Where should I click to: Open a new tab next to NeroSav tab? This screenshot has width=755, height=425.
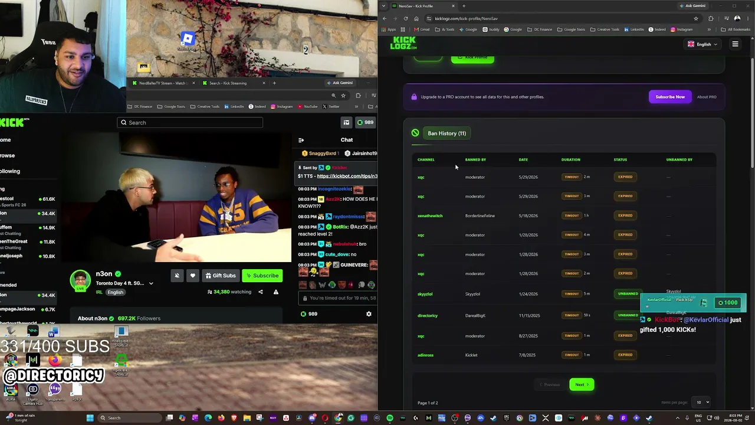click(x=464, y=6)
